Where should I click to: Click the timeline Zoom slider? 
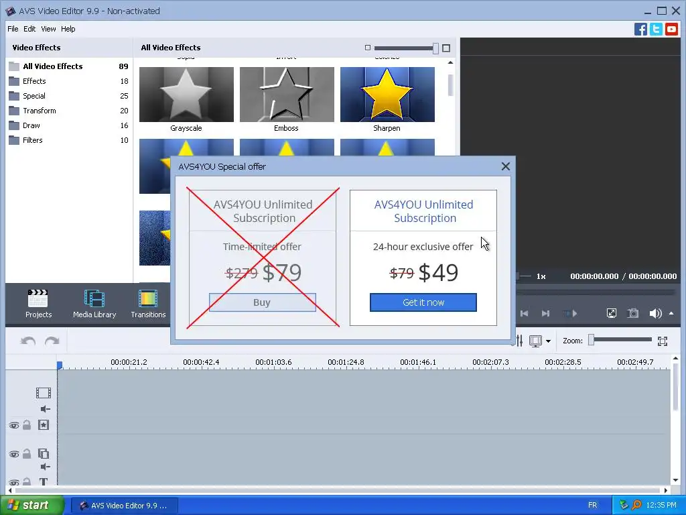click(x=620, y=340)
